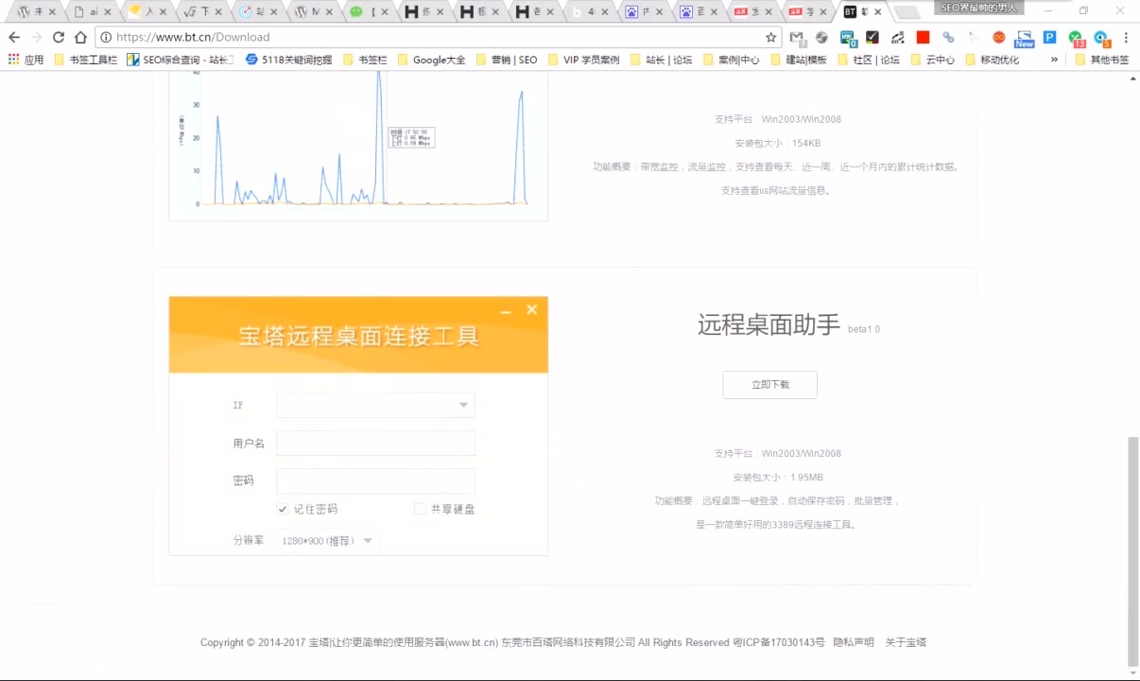The height and width of the screenshot is (681, 1140).
Task: Reload the current page
Action: coord(59,37)
